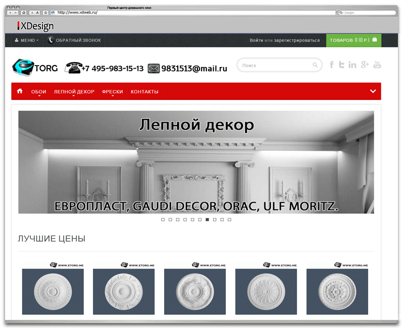Viewport: 404px width, 328px height.
Task: Select the ninth slide indicator dot
Action: [222, 220]
